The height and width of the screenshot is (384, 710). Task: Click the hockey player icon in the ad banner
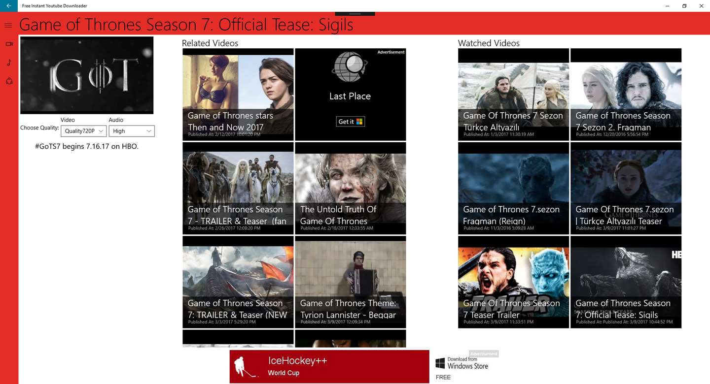246,366
